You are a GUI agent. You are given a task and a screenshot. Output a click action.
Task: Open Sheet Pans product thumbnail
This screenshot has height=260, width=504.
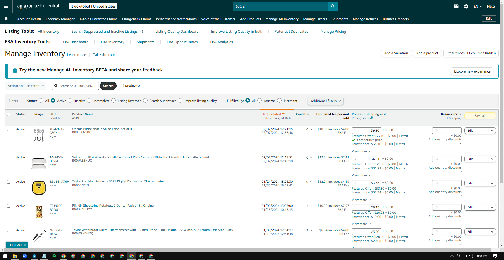[39, 163]
